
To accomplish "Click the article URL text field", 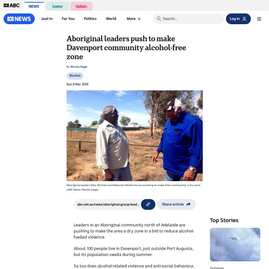I will [x=108, y=204].
